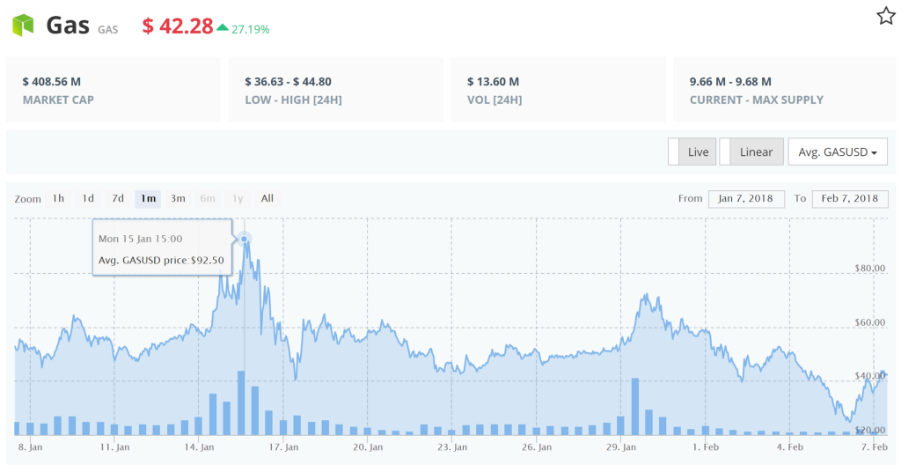Open the Avg. GASUSD dropdown
Image resolution: width=901 pixels, height=465 pixels.
click(x=837, y=151)
